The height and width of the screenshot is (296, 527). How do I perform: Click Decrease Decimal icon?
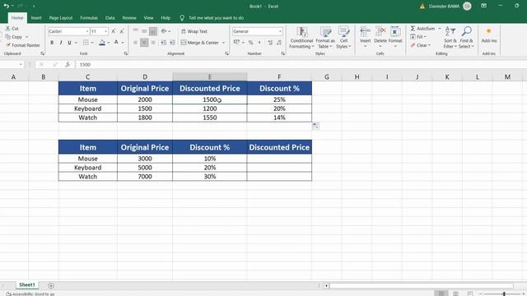[x=279, y=43]
